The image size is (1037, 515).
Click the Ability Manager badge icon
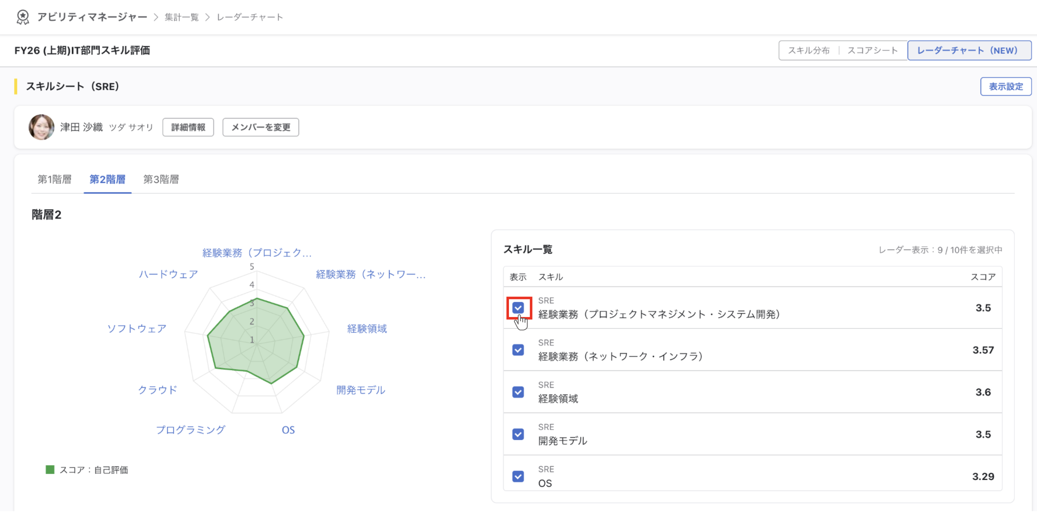pyautogui.click(x=23, y=17)
